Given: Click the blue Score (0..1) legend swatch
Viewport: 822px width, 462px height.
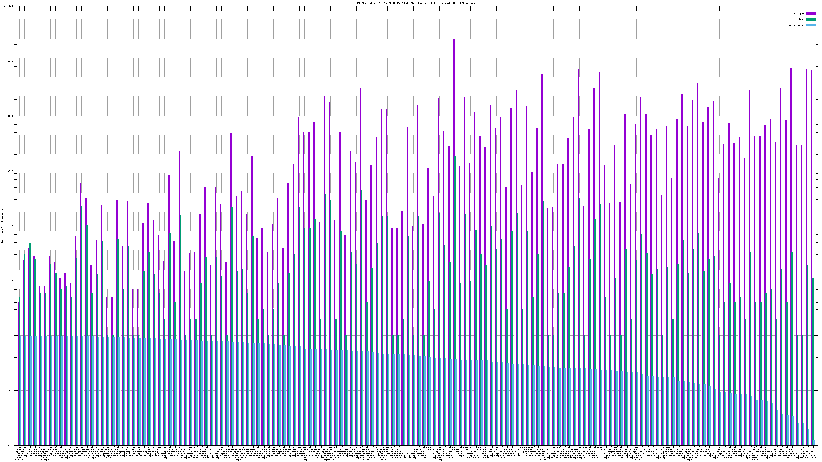Looking at the screenshot, I should point(810,25).
